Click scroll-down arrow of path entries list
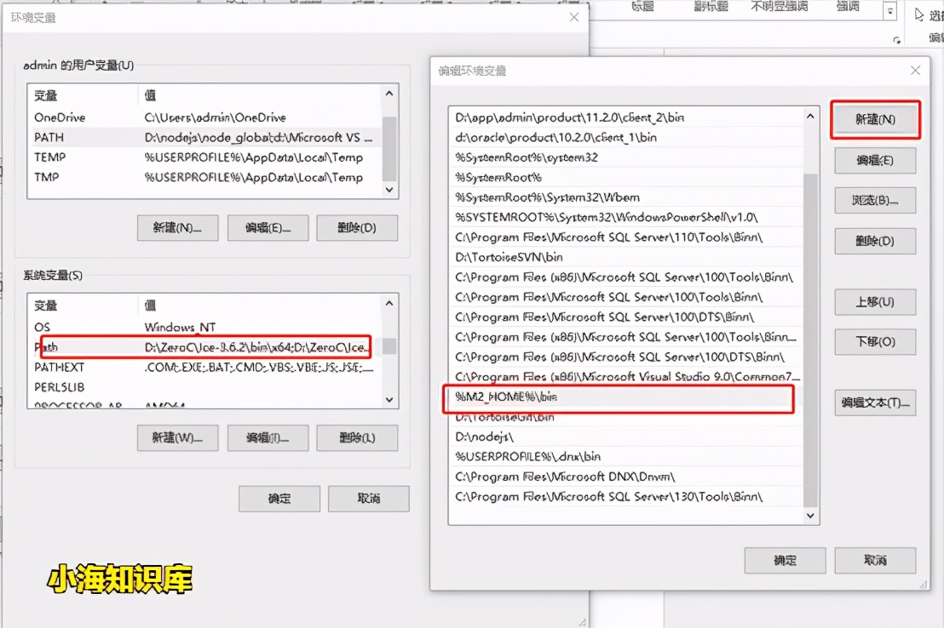This screenshot has width=944, height=628. tap(810, 516)
